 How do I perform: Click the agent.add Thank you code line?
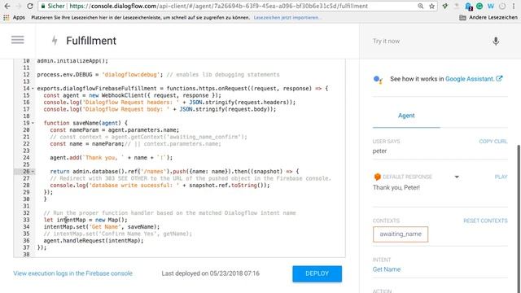click(x=112, y=157)
